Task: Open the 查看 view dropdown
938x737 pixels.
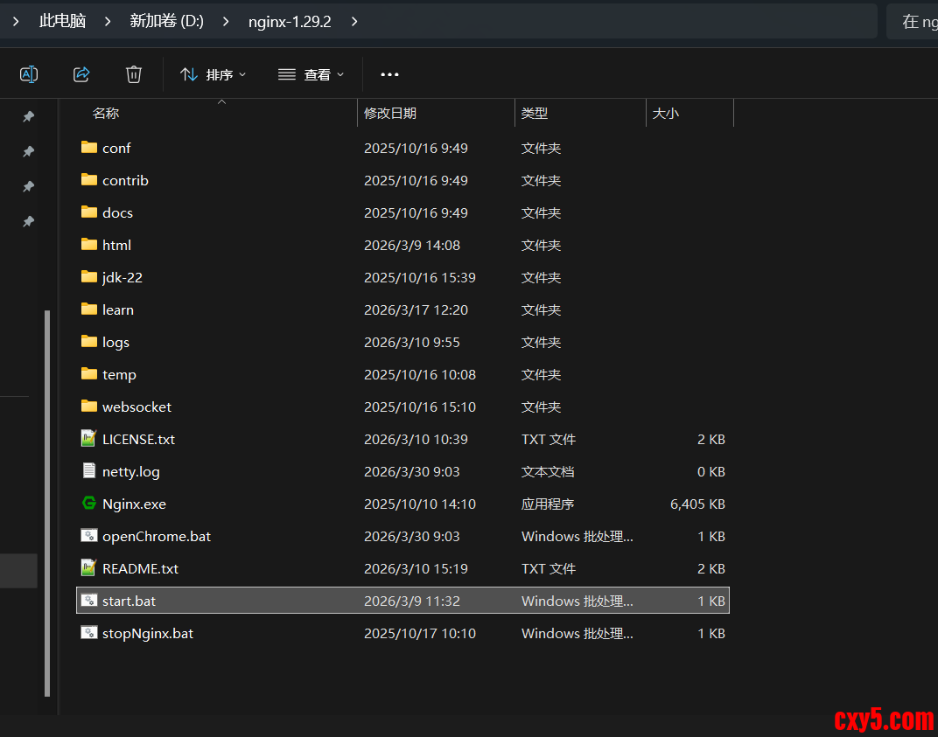Action: coord(311,74)
